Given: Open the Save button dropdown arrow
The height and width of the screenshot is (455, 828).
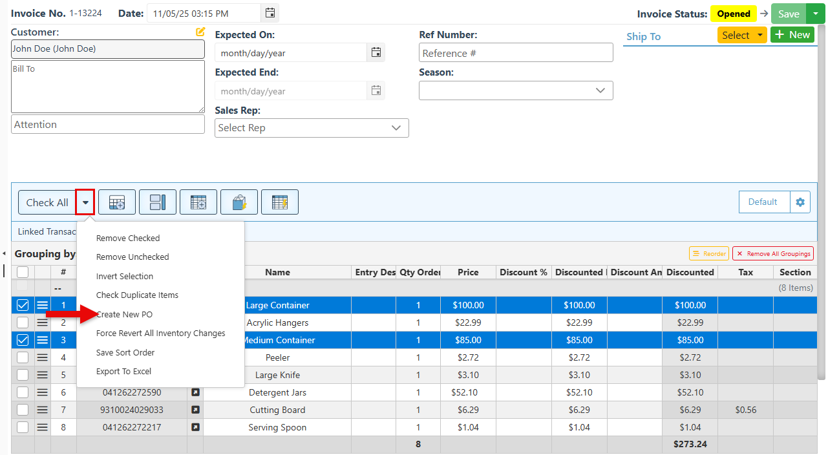Looking at the screenshot, I should click(x=816, y=14).
